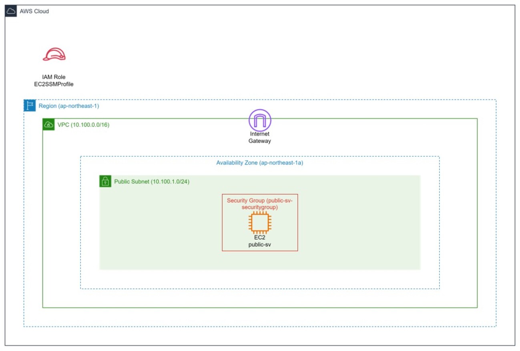Click the 'public-sv' instance name

[260, 244]
